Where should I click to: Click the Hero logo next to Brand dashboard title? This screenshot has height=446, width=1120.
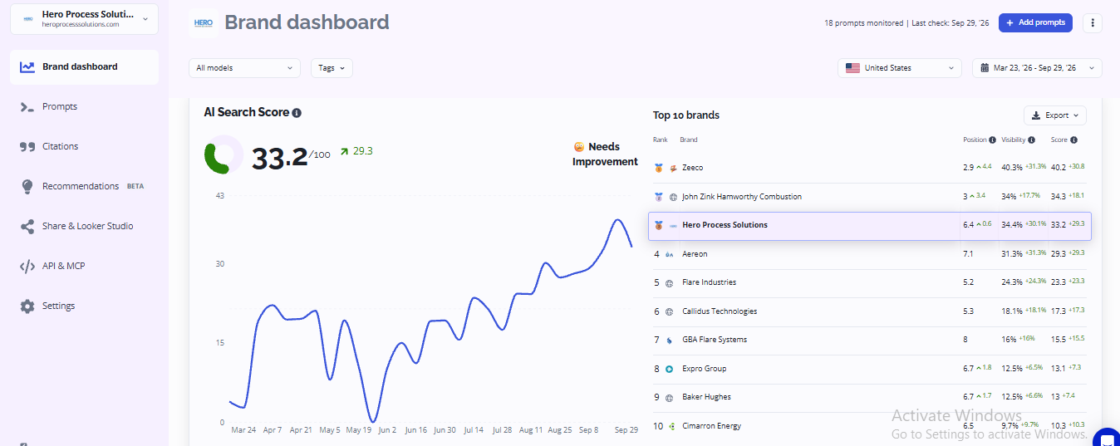click(204, 23)
